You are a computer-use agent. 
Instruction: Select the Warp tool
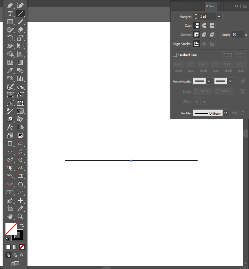coord(10,46)
